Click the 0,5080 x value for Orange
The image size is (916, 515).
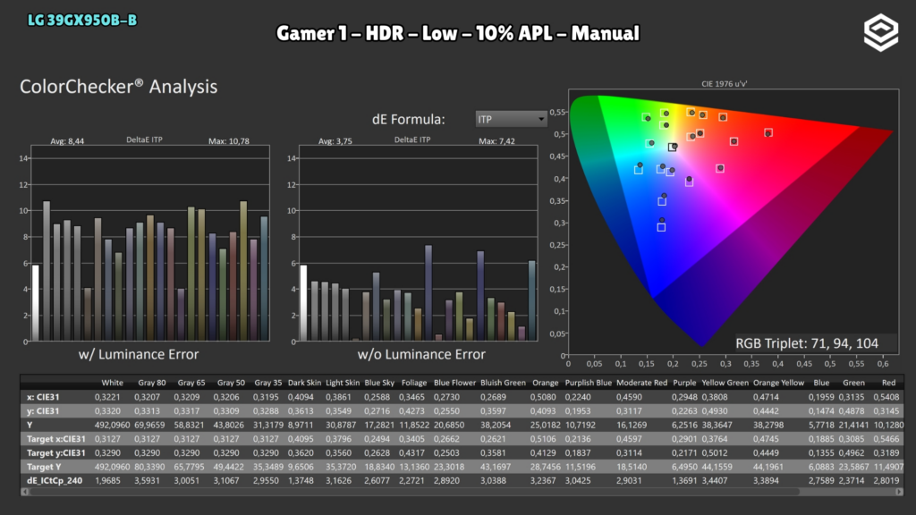(543, 396)
